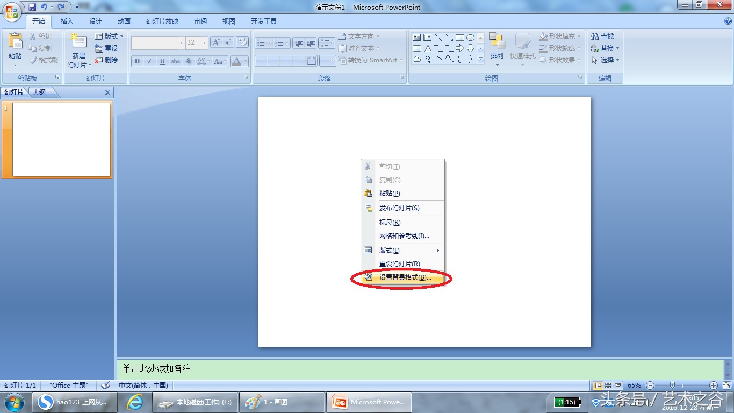Open the Paste options dropdown arrow
This screenshot has width=734, height=413.
point(16,65)
